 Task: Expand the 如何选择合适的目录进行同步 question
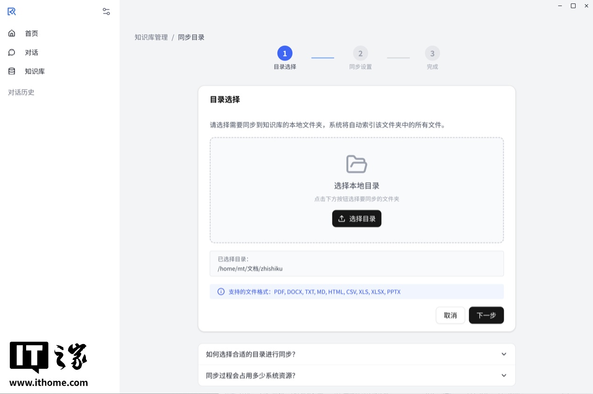coord(356,354)
